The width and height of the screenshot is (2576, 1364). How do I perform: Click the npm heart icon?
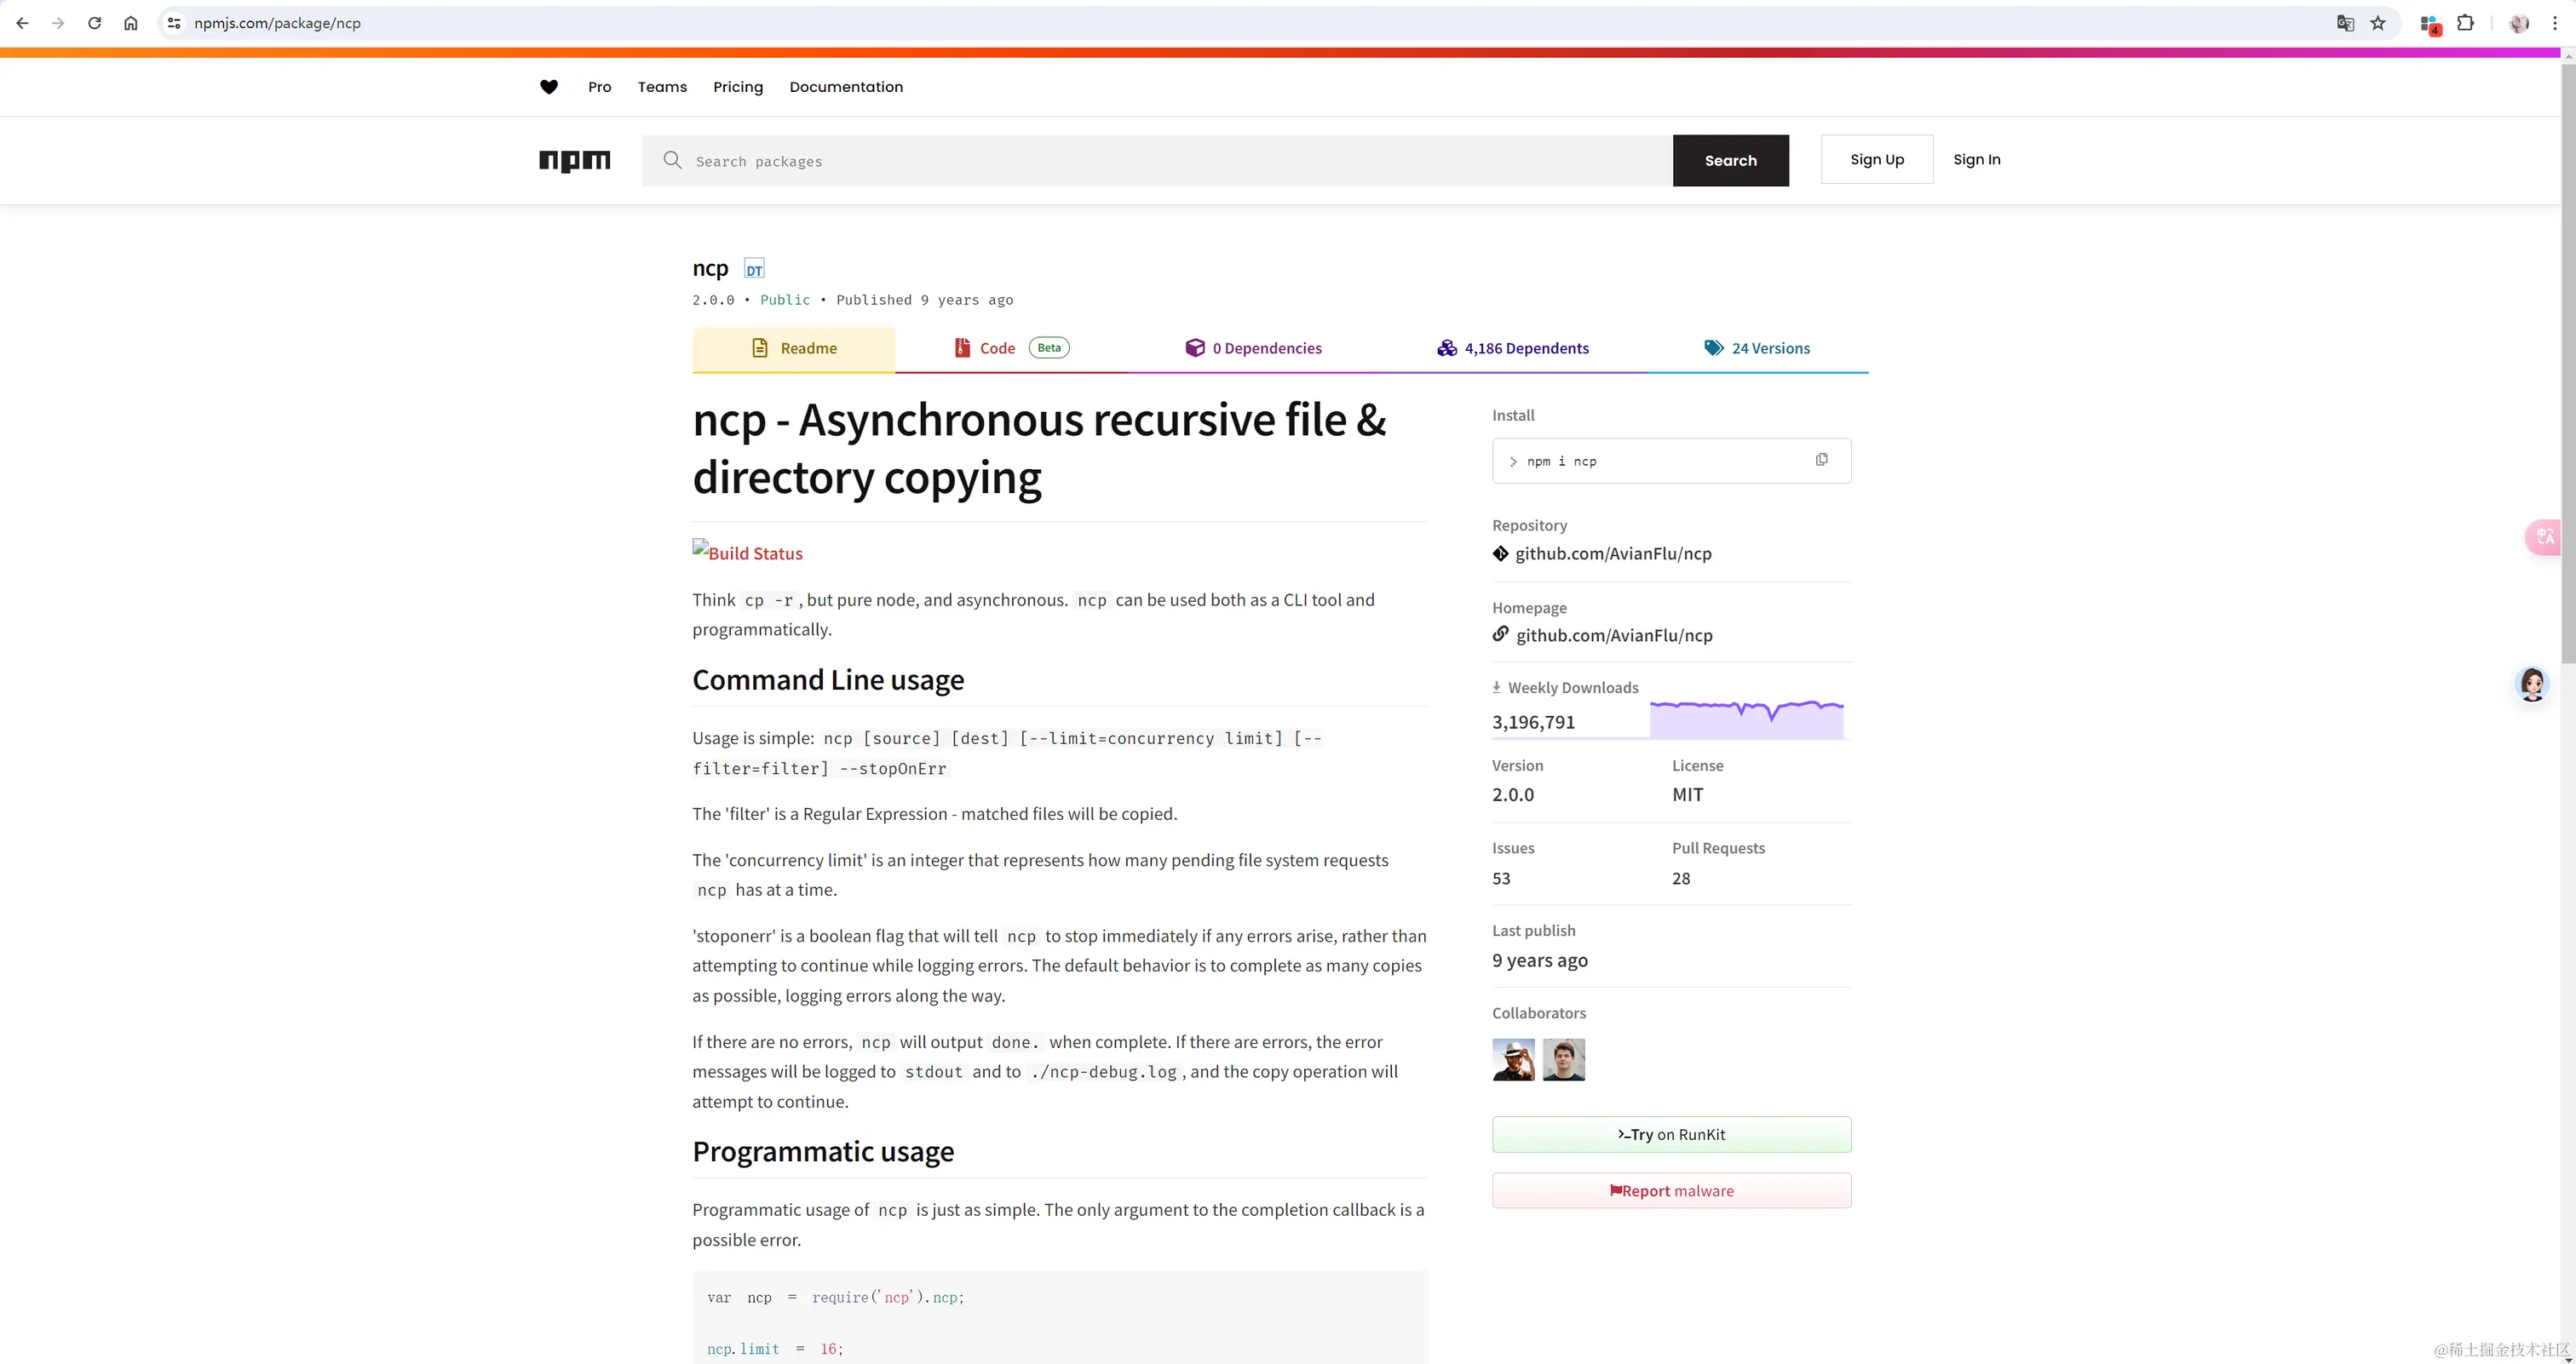pos(549,87)
